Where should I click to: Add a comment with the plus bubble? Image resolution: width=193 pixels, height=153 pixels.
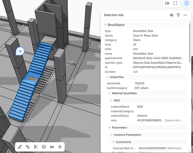tap(20, 51)
